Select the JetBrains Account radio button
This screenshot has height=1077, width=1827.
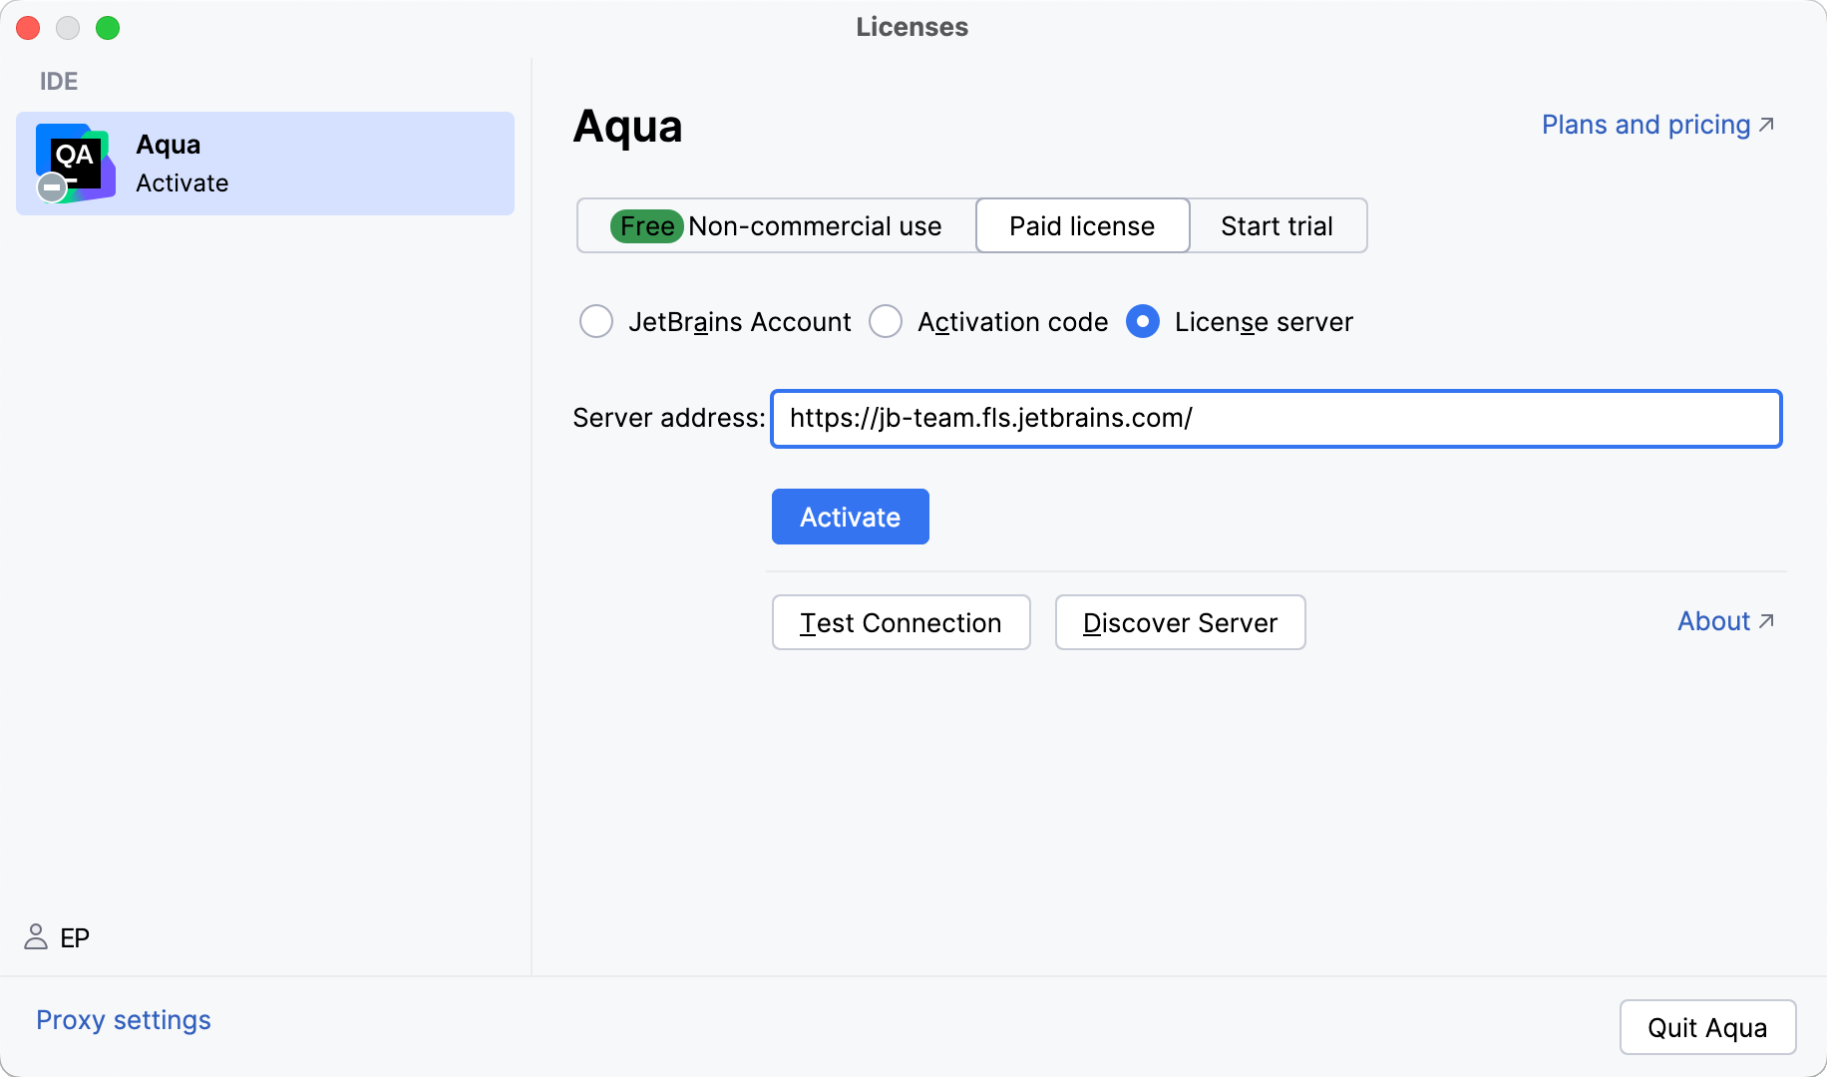[596, 322]
